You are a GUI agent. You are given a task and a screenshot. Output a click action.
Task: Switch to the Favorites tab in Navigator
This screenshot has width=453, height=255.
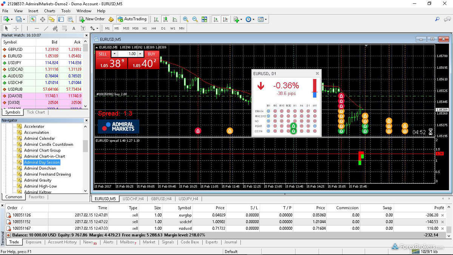pos(37,197)
